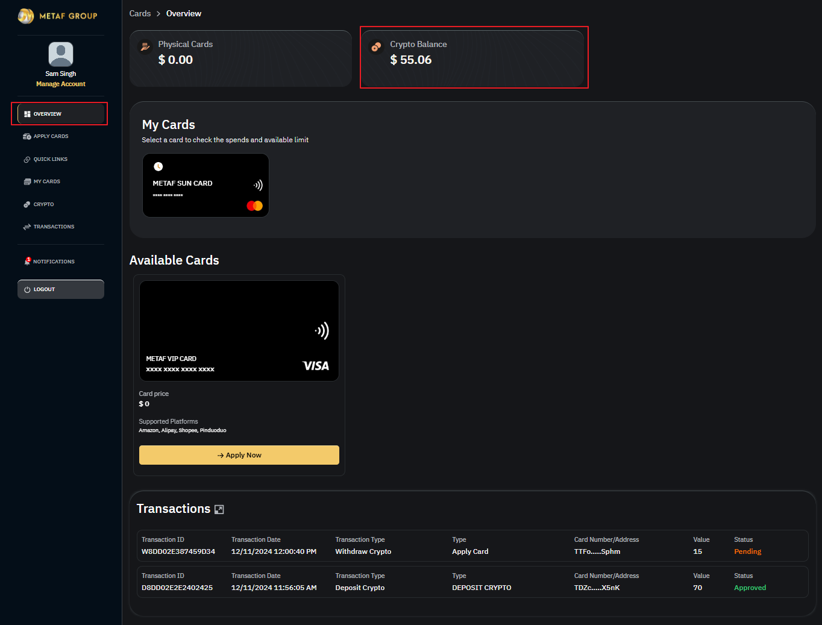The image size is (822, 625).
Task: Click the Pending status
Action: tap(748, 551)
